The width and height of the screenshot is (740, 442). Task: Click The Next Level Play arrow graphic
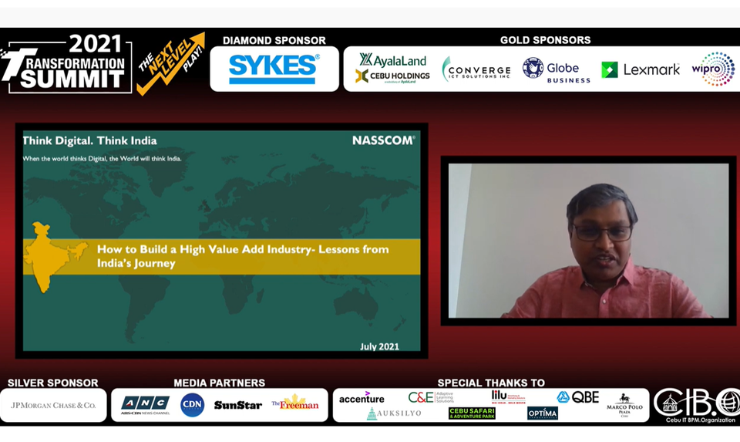[171, 64]
